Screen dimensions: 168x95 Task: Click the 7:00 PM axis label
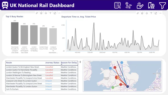click(139, 52)
